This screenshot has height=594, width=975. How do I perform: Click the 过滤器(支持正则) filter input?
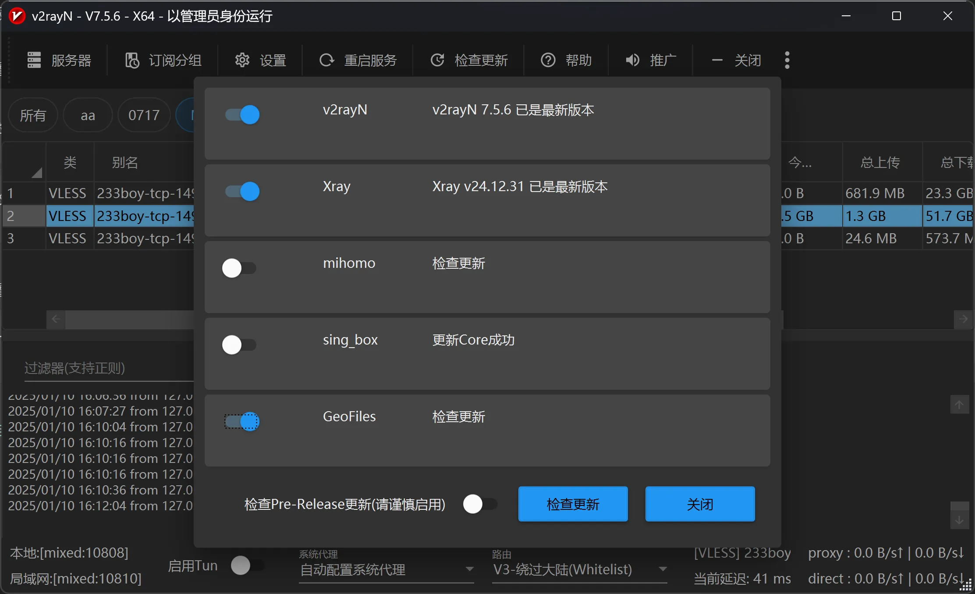pyautogui.click(x=109, y=368)
